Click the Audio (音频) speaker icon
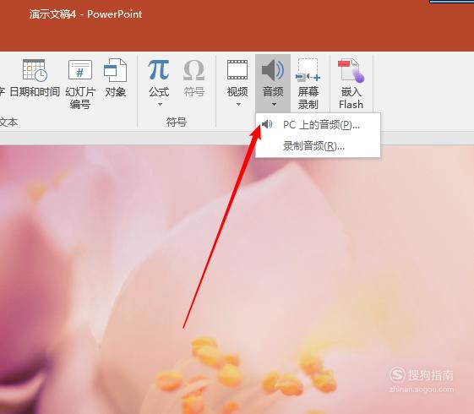This screenshot has width=474, height=414. pyautogui.click(x=273, y=70)
